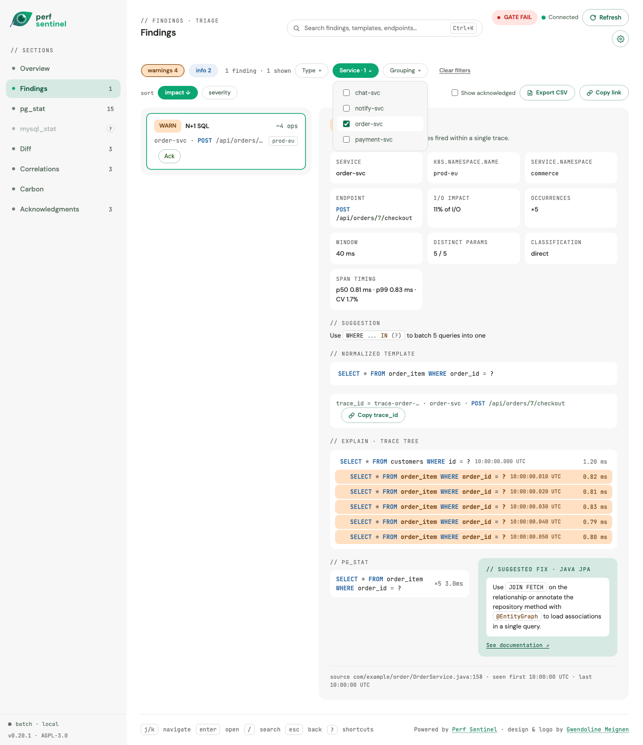The height and width of the screenshot is (745, 643).
Task: Open the Correlations section
Action: click(x=63, y=169)
